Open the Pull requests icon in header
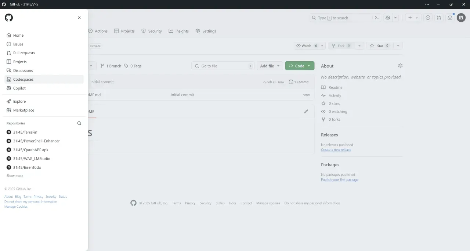 coord(439,18)
